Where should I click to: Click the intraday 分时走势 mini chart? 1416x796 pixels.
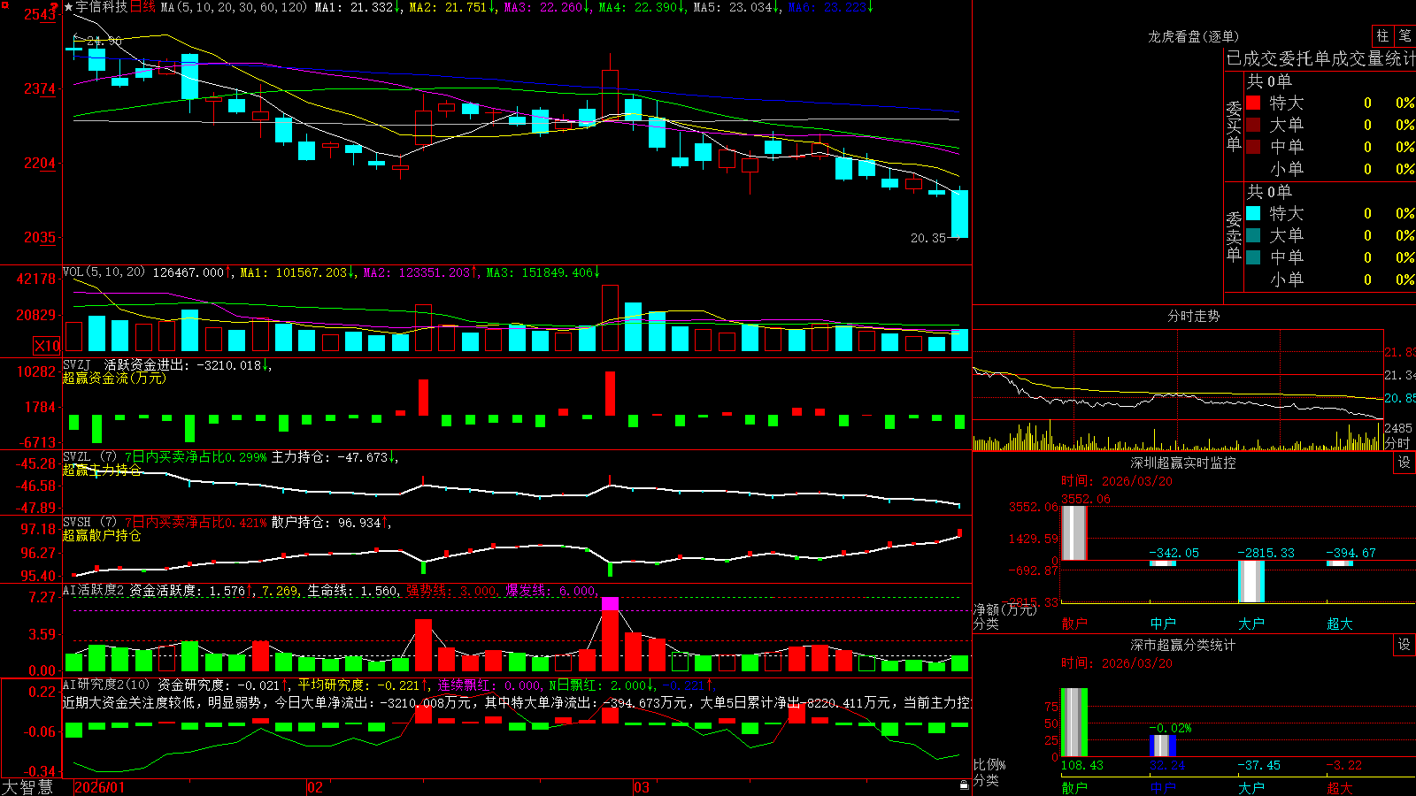click(1178, 390)
